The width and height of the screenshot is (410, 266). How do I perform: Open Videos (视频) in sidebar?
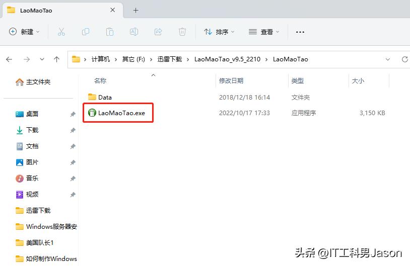27,195
